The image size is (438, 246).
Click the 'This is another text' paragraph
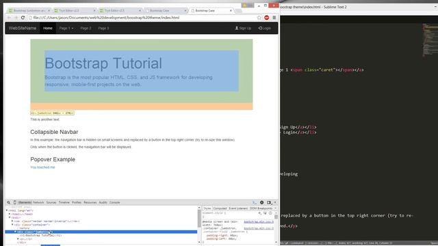point(45,120)
